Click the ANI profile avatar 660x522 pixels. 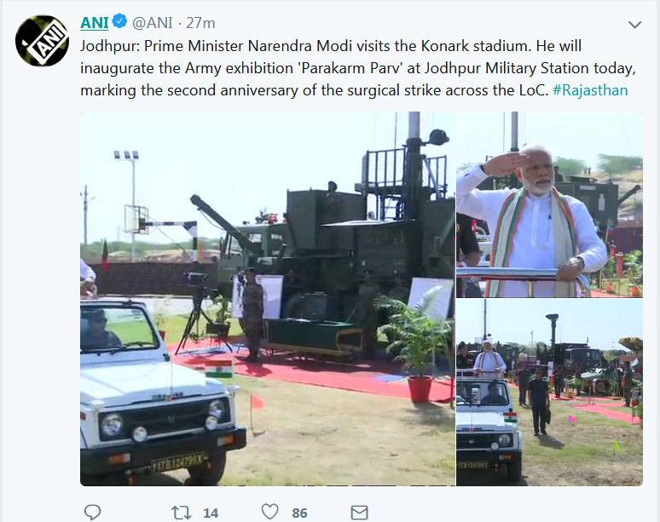(42, 41)
